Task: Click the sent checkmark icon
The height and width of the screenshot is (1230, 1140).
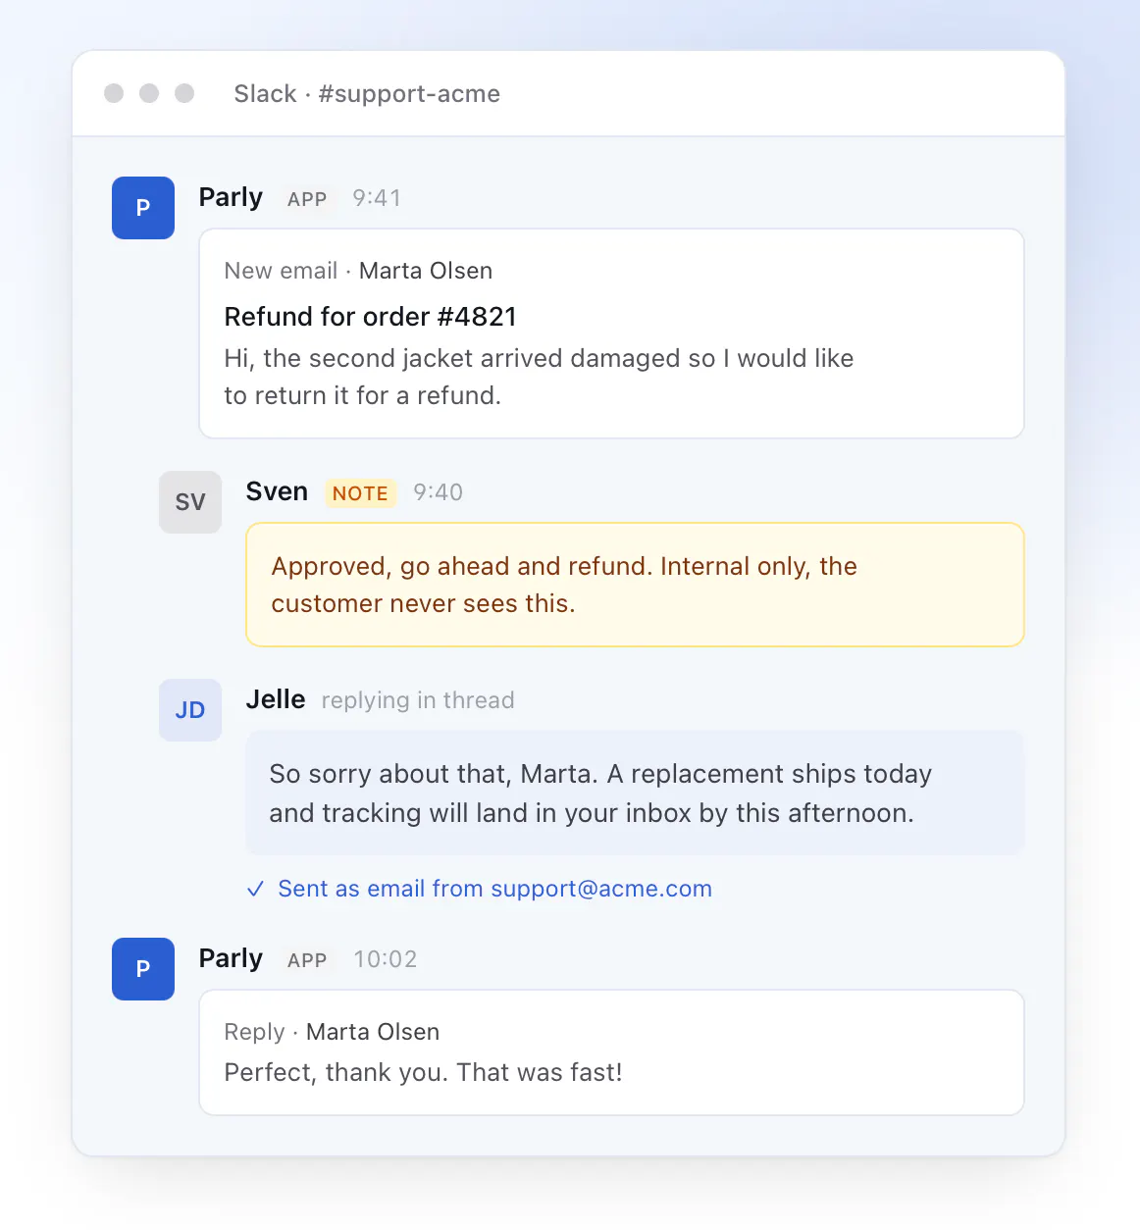Action: coord(255,889)
